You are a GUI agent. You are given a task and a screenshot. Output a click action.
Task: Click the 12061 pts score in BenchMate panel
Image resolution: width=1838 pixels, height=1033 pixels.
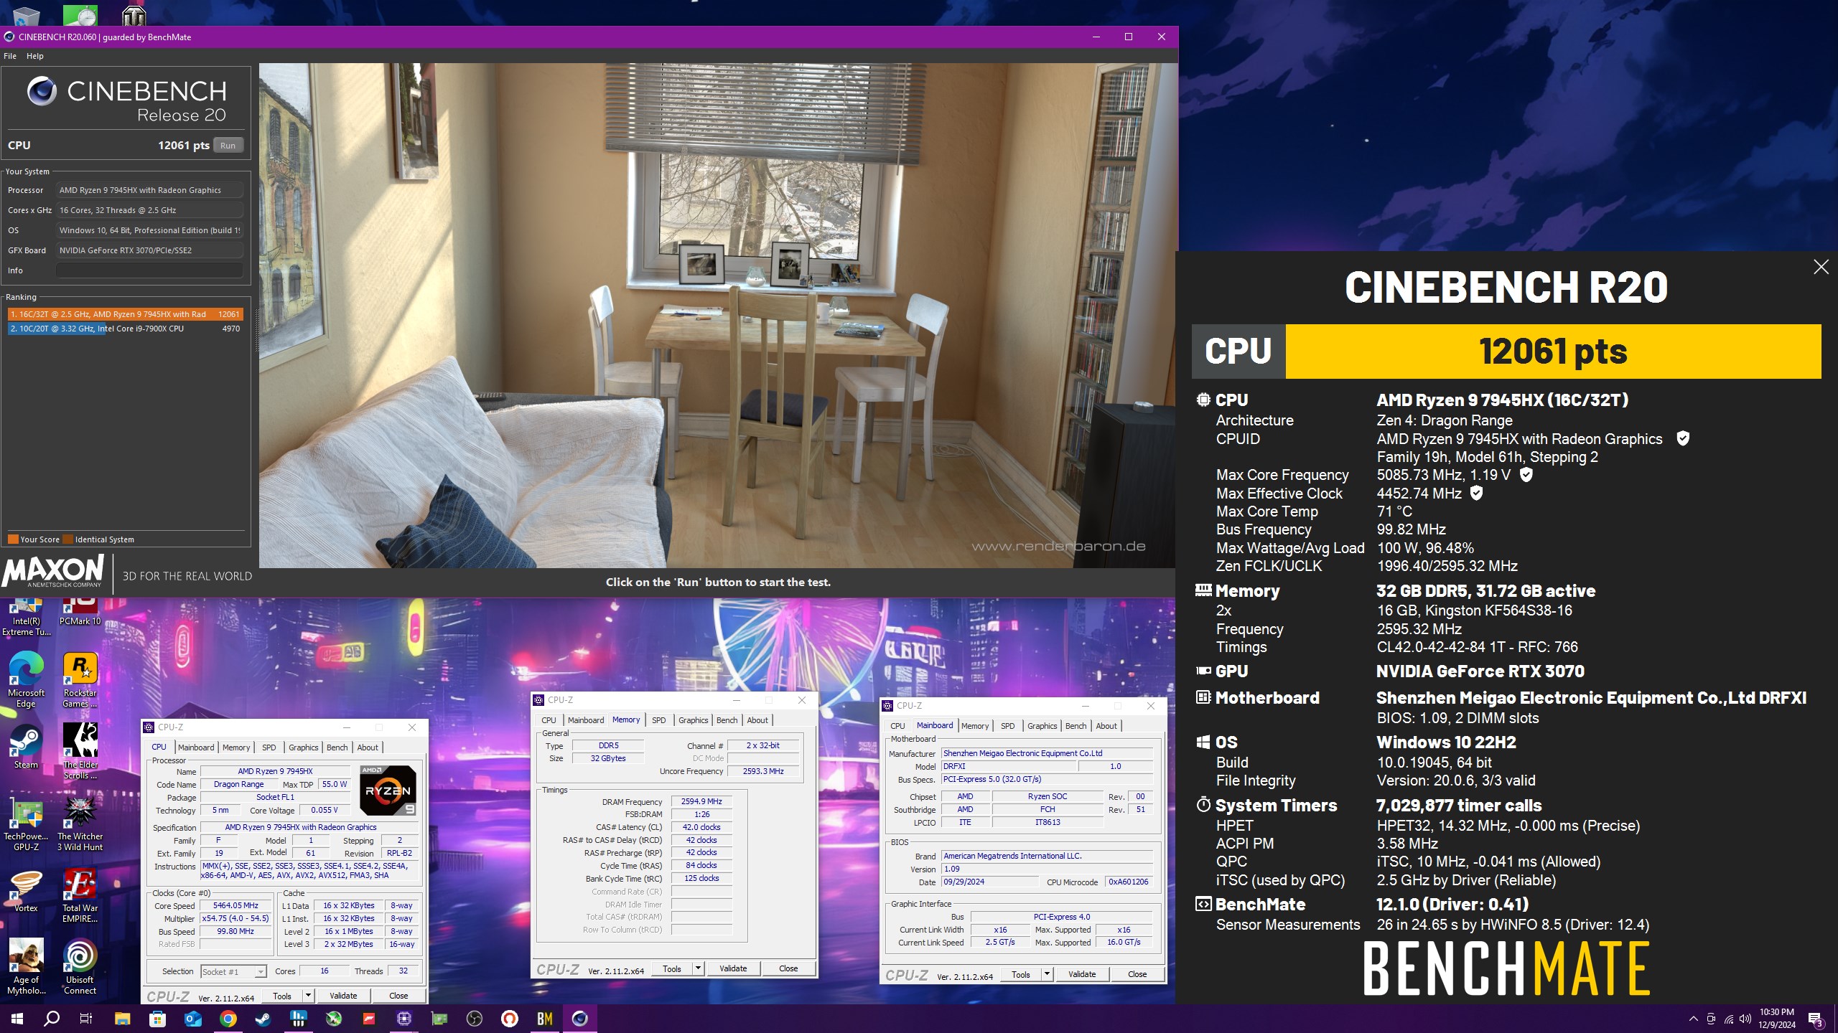[1553, 352]
